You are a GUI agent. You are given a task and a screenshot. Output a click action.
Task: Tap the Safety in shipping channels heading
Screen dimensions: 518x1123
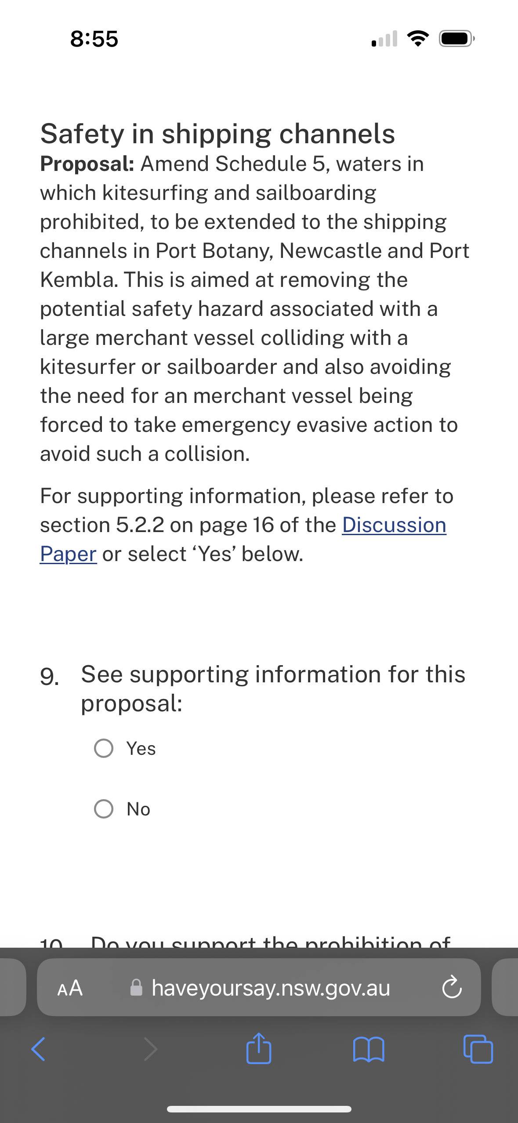217,134
